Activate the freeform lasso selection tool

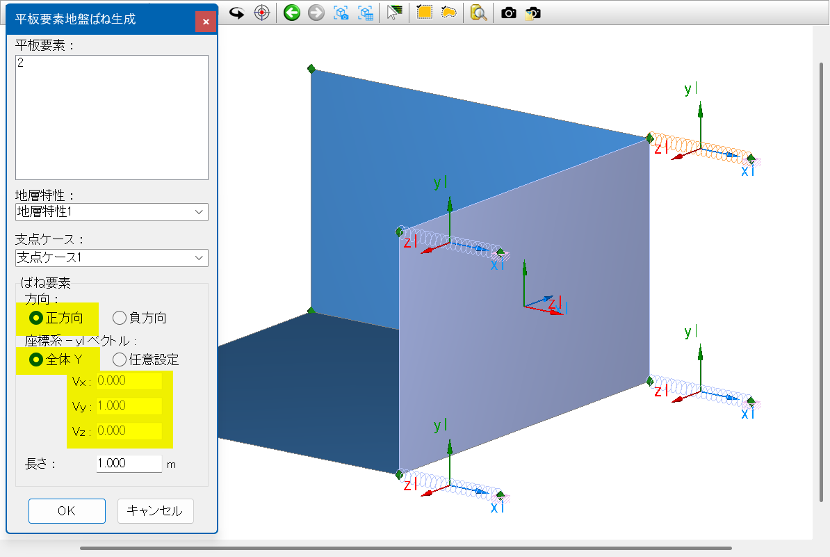pyautogui.click(x=449, y=13)
